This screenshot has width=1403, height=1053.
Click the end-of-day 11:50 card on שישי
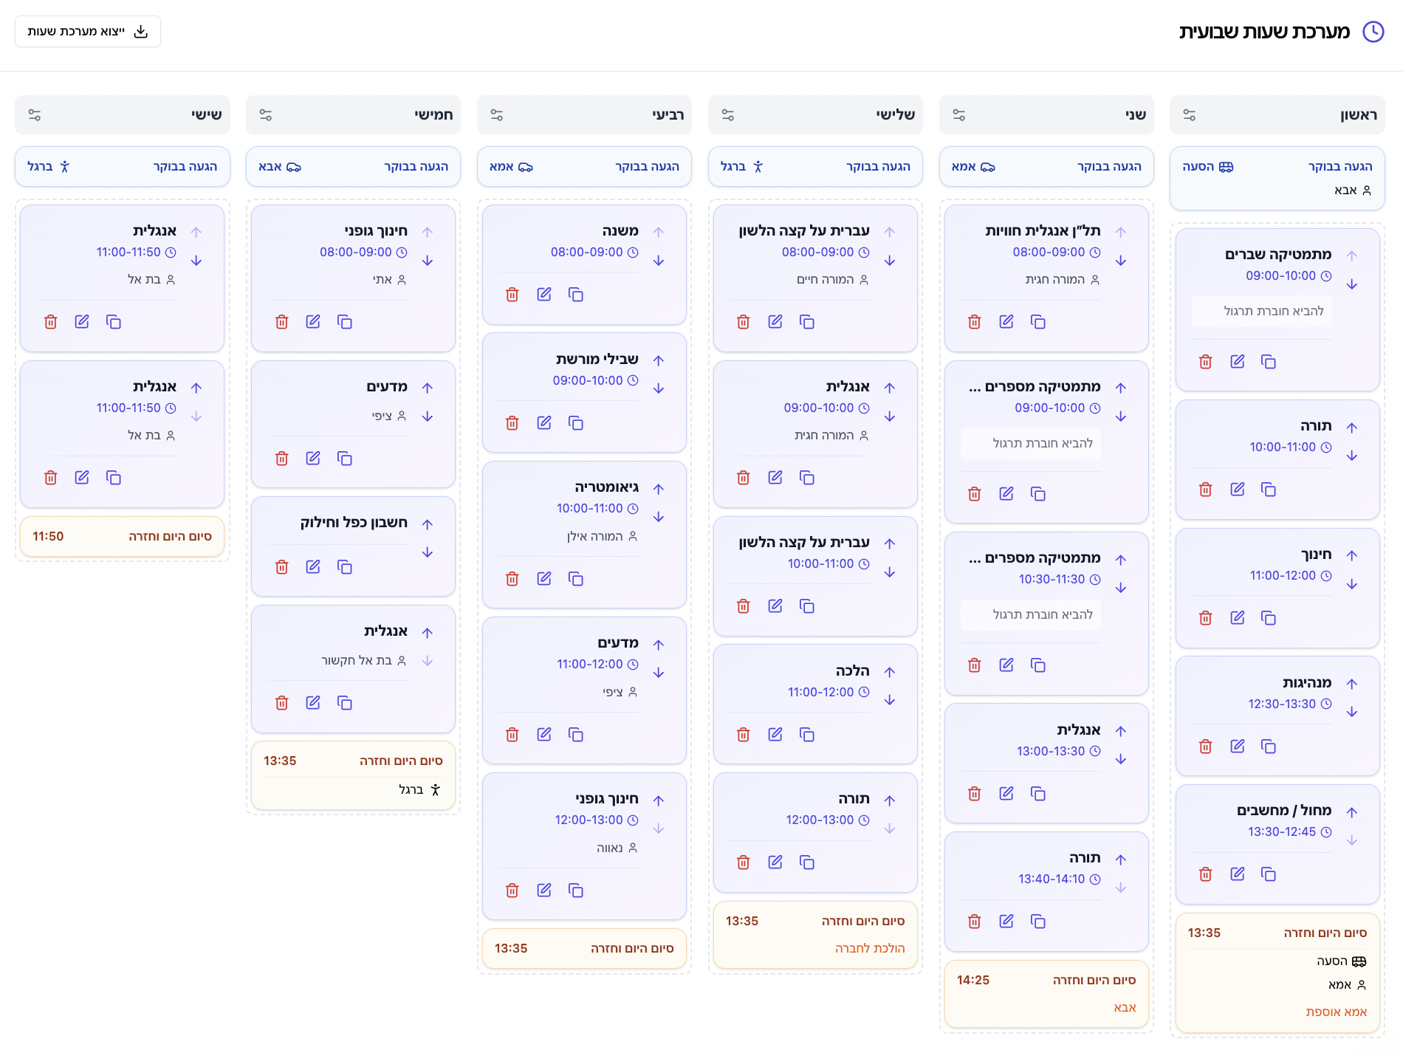(x=122, y=537)
